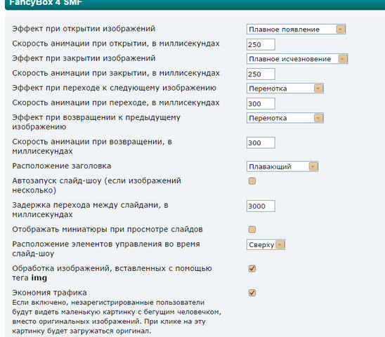Click the label 'Эффект при открытии изображений'
Screen dimensions: 385x337
point(84,29)
